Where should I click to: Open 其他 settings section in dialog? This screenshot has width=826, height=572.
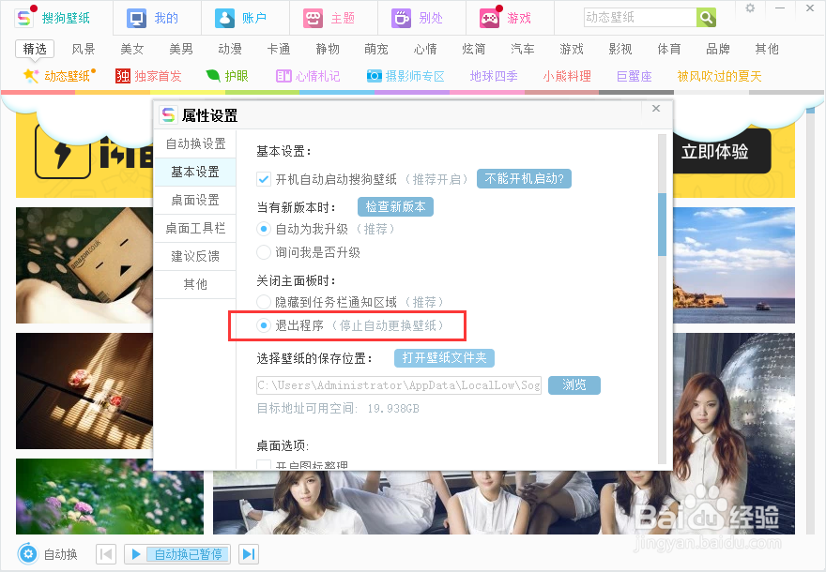195,284
